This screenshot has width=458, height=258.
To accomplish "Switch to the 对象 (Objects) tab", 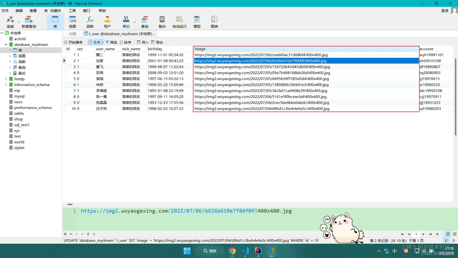I will click(73, 34).
